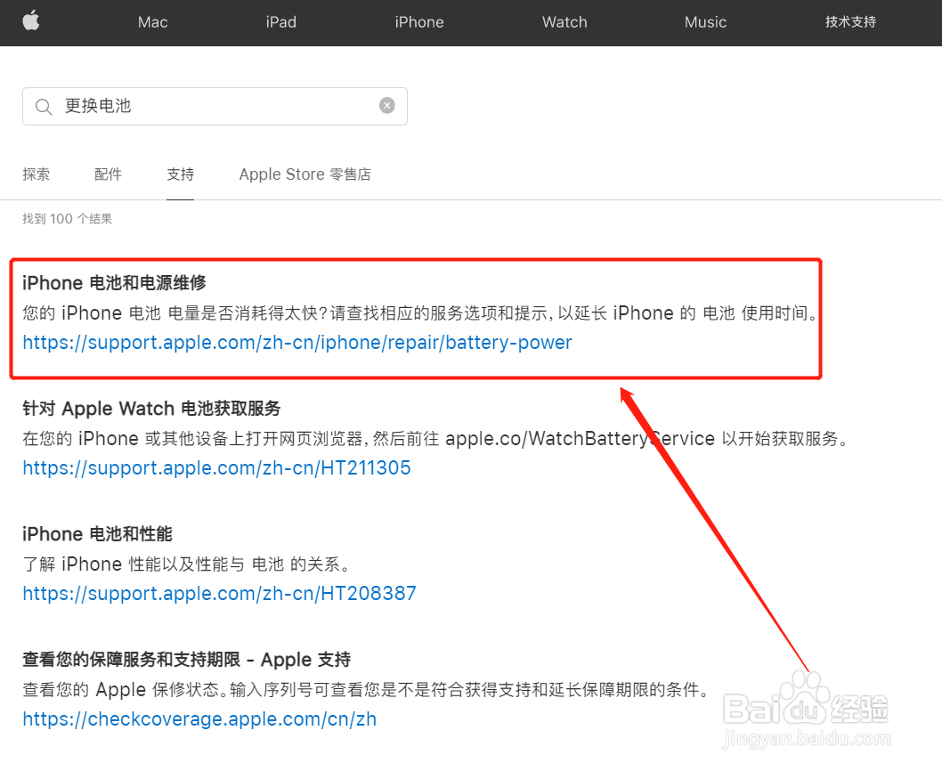Click the iPhone 电池和电源维修 result title
Image resolution: width=942 pixels, height=771 pixels.
tap(114, 283)
